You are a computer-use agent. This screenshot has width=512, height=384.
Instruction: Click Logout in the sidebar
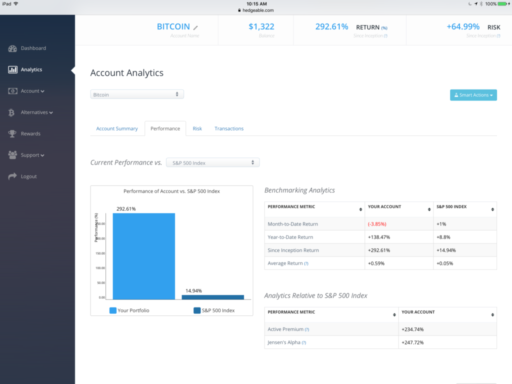coord(28,176)
